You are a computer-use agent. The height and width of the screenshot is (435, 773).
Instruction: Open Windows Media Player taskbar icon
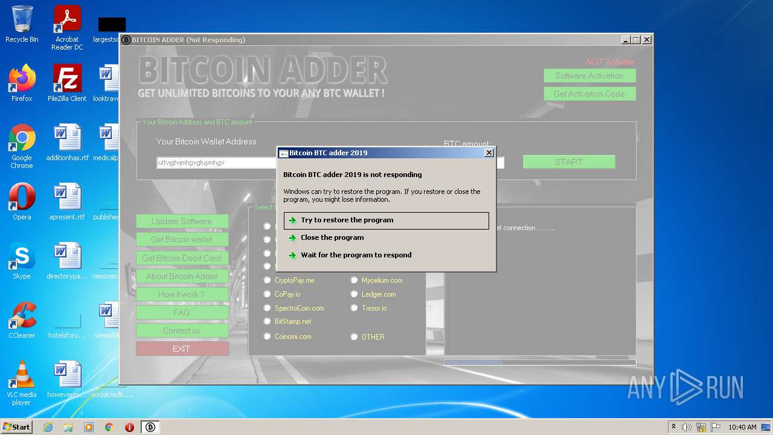pos(89,427)
